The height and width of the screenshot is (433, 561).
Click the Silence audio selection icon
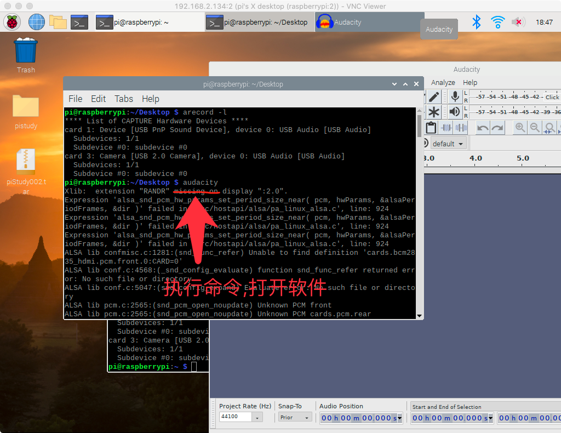(x=461, y=127)
